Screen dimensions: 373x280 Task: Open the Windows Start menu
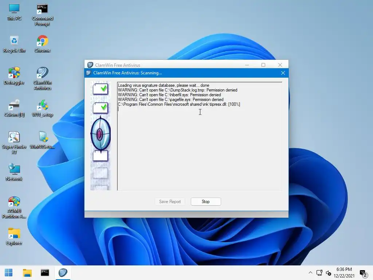[9, 273]
